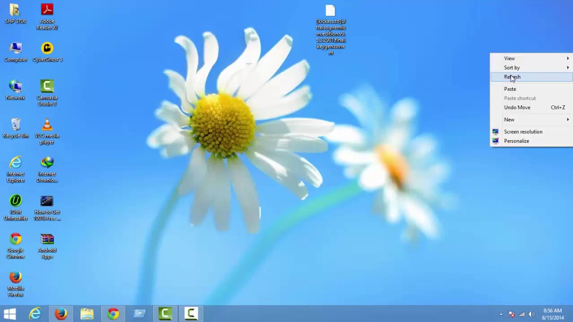Launch Mozilla Firefox desktop shortcut
The image size is (573, 322).
16,284
